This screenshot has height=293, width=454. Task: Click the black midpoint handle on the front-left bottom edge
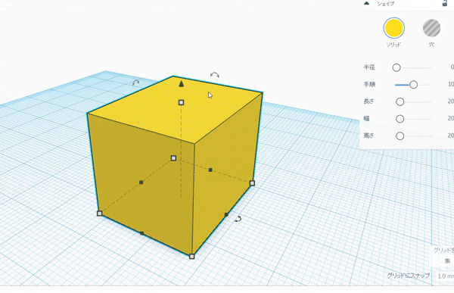(142, 233)
